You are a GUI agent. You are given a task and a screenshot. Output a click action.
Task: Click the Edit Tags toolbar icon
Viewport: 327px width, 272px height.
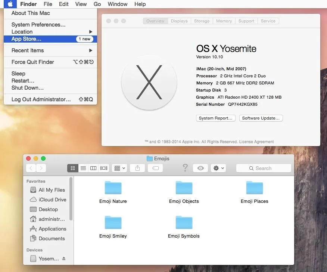click(x=155, y=168)
